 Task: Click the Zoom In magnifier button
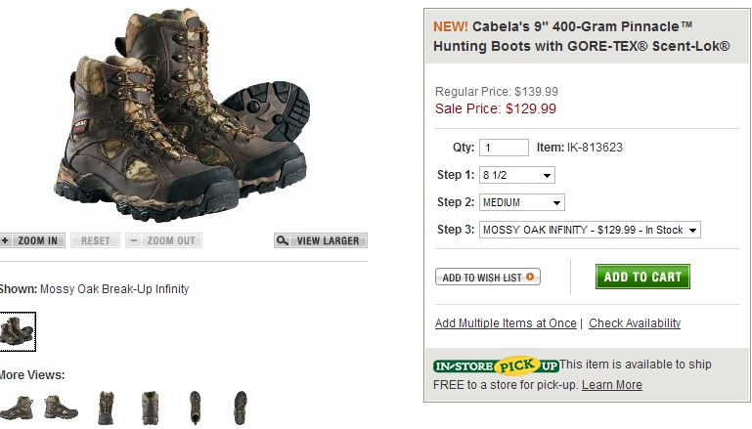[x=31, y=240]
